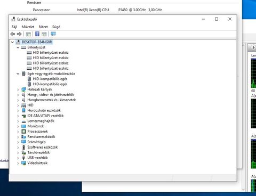Close the Eszközkezelő window
256x196 pixels.
230,19
